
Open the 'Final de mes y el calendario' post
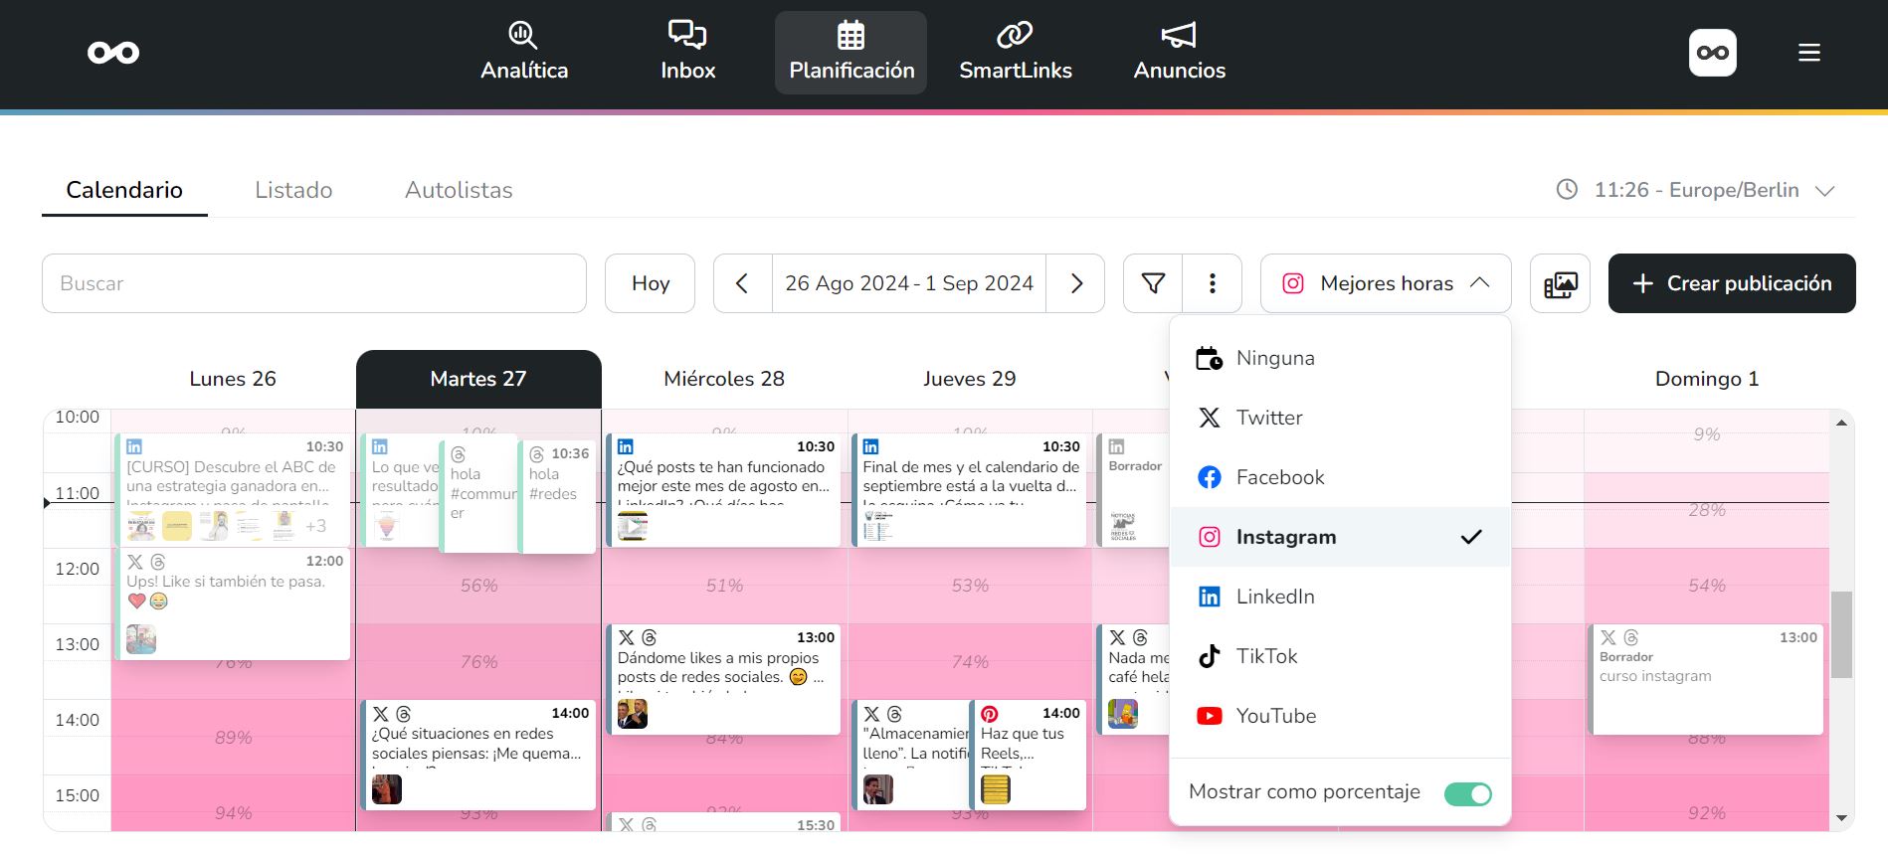click(969, 489)
